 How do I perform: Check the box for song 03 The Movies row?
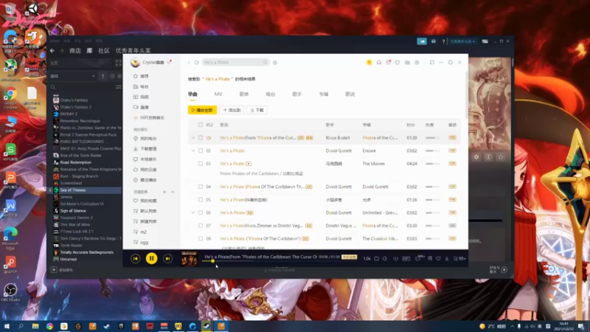(201, 164)
